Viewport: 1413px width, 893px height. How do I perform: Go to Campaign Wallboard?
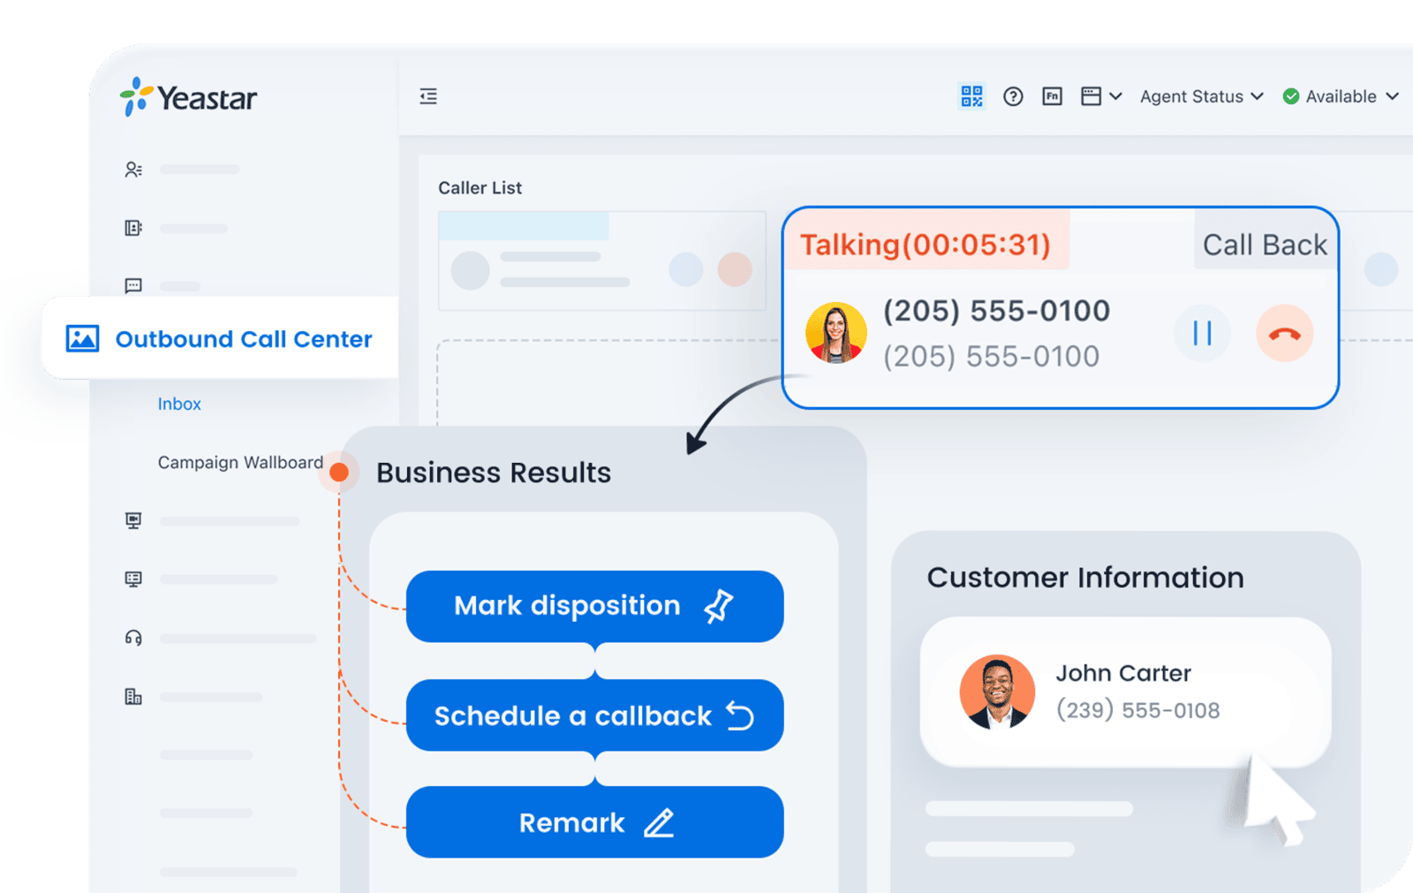(x=240, y=462)
